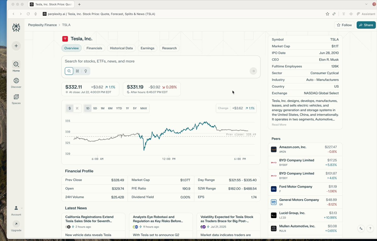The image size is (377, 241).
Task: Open the Assistant panel
Action: tap(366, 14)
